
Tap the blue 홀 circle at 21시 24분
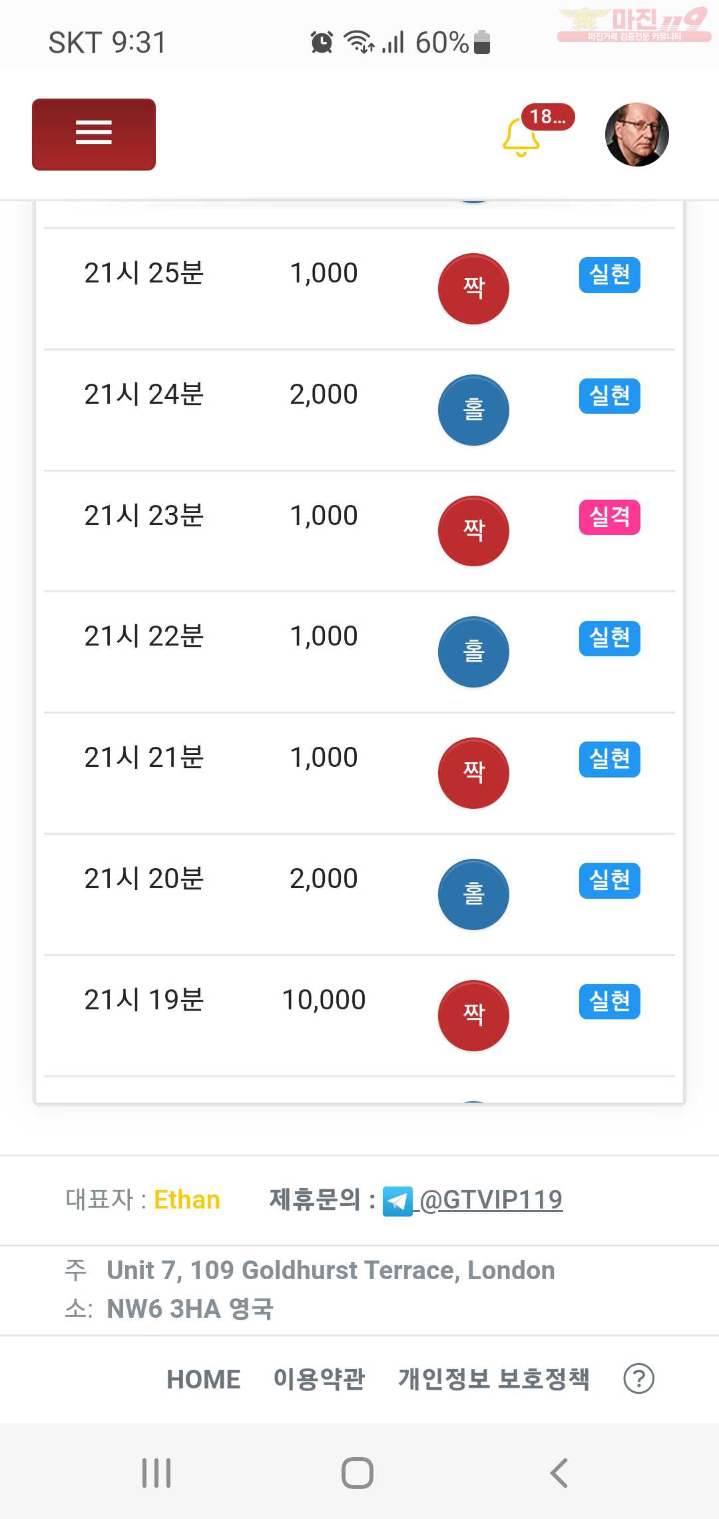(x=473, y=410)
